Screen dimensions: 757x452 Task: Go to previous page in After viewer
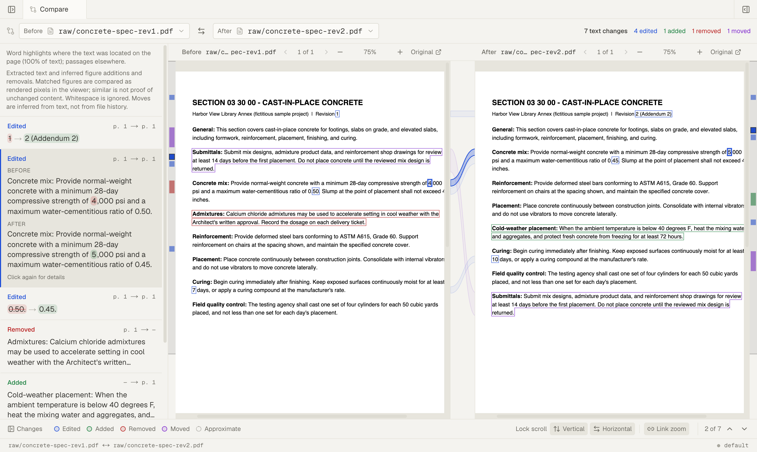click(585, 52)
